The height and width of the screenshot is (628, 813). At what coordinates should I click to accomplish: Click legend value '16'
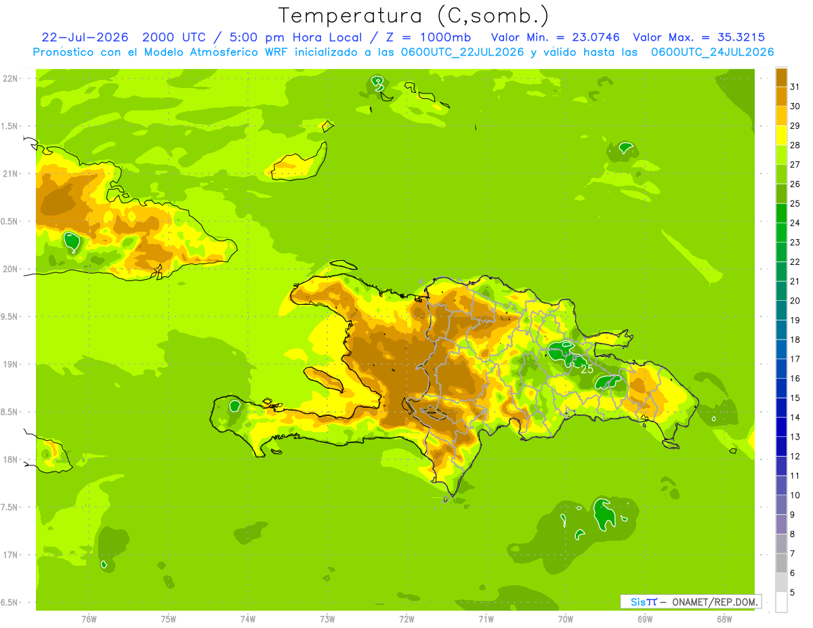pos(795,379)
